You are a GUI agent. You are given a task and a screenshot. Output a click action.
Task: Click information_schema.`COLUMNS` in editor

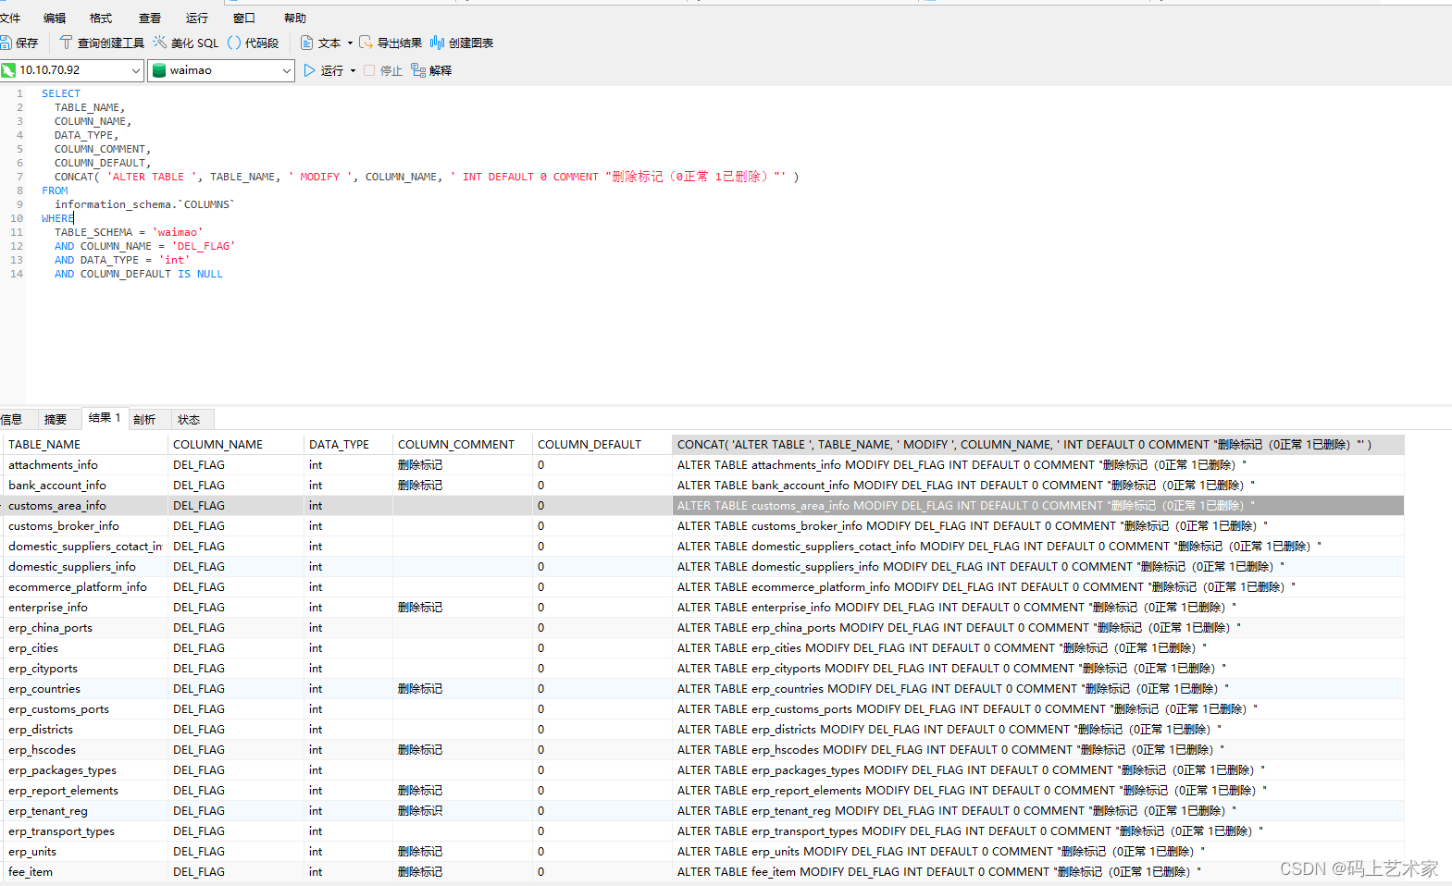coord(144,204)
